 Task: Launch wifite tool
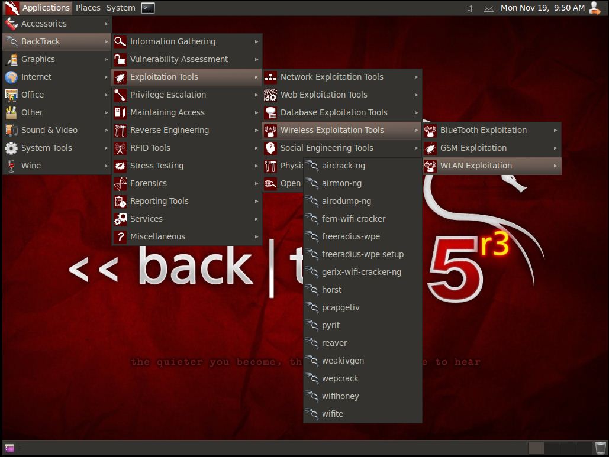[x=362, y=414]
